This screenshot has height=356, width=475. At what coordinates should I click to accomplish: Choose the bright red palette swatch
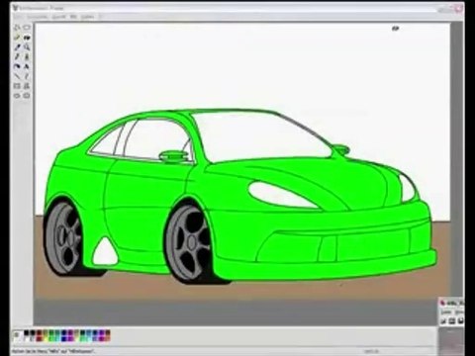pyautogui.click(x=39, y=339)
